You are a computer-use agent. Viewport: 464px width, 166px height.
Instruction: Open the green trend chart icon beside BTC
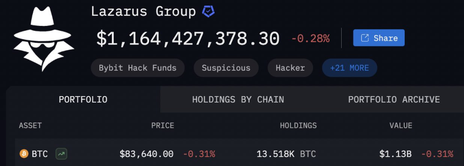tap(61, 154)
